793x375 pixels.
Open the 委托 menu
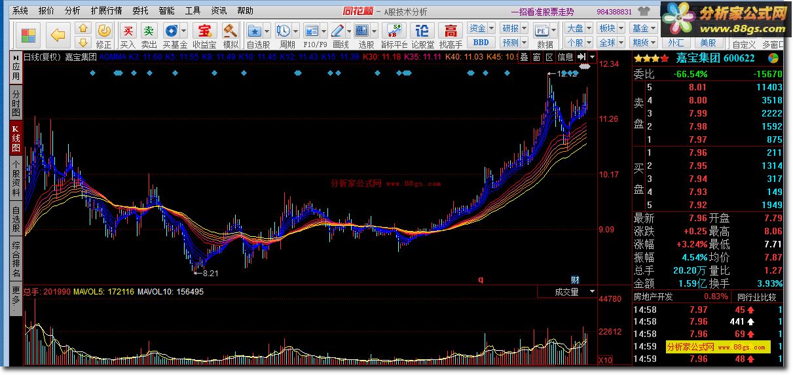140,11
